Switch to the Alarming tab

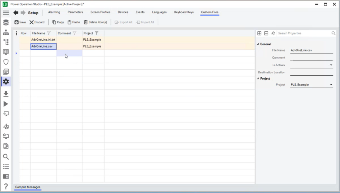(x=54, y=12)
